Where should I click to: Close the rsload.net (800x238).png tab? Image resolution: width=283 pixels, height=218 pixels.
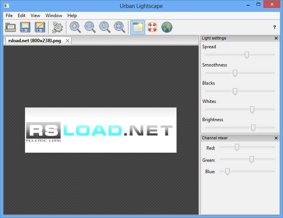(67, 41)
